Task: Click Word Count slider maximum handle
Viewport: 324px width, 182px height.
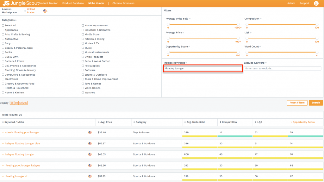Action: click(317, 52)
